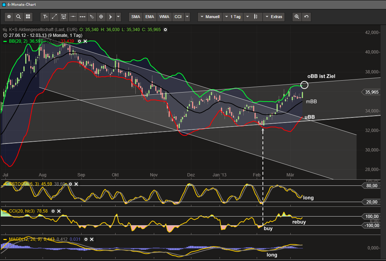Open settings circle for MACD indicator

(x=86, y=239)
